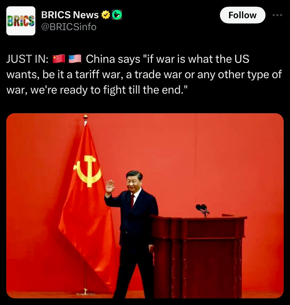The width and height of the screenshot is (290, 305).
Task: Follow the BRICS News account
Action: pyautogui.click(x=243, y=15)
